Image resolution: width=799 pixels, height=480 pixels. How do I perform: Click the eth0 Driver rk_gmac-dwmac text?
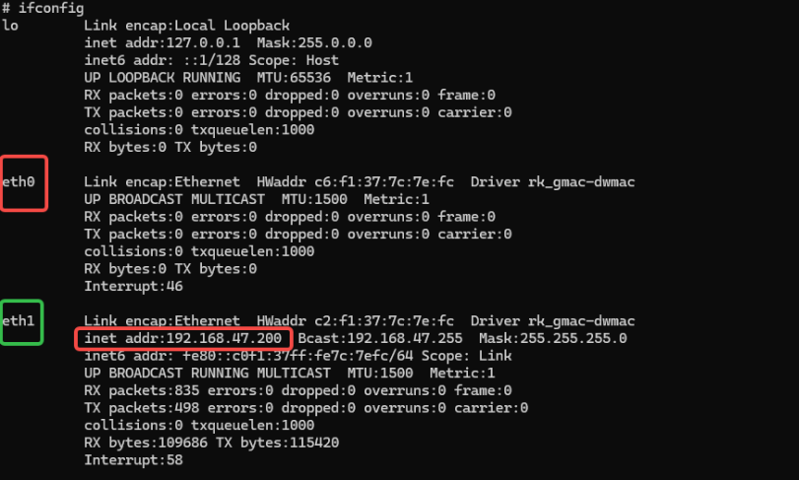tap(553, 182)
